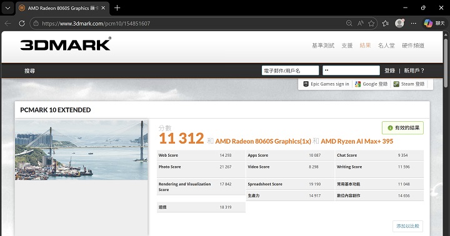The width and height of the screenshot is (450, 236).
Task: Click the Photo Score value 21 267
Action: [226, 167]
